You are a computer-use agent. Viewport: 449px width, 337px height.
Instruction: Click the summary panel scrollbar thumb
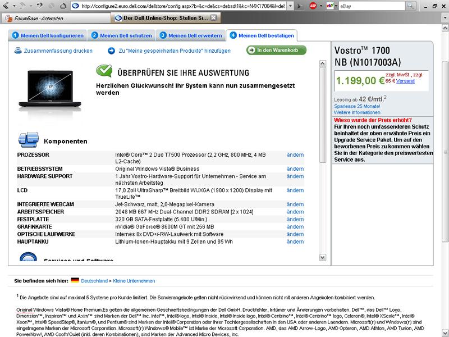pyautogui.click(x=323, y=115)
